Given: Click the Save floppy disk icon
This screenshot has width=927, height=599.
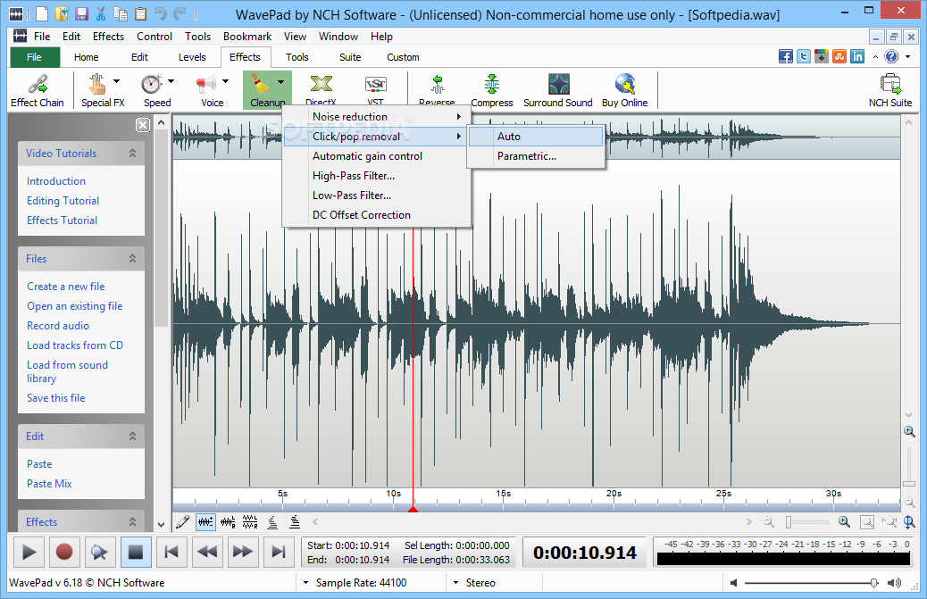Looking at the screenshot, I should point(81,13).
